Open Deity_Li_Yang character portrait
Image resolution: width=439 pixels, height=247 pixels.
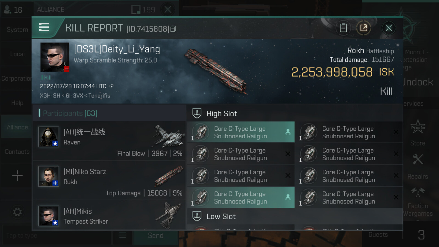coord(55,57)
